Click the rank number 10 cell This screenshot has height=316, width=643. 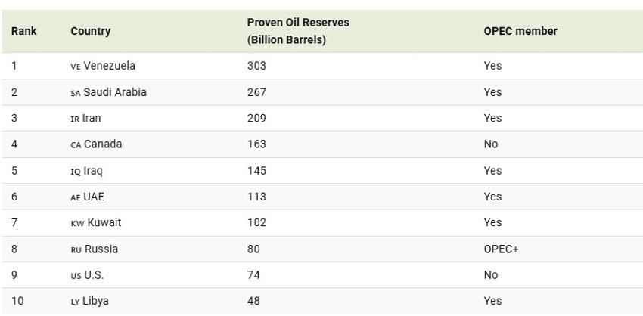pos(17,301)
